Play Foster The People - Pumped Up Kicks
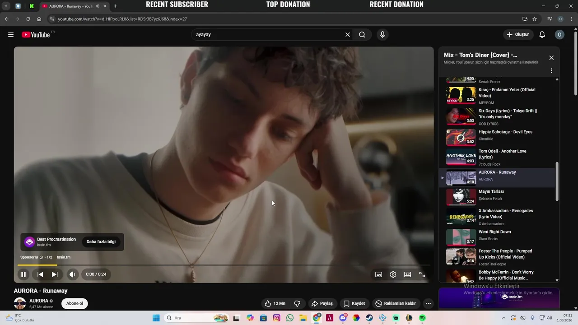This screenshot has width=578, height=325. pos(497,257)
